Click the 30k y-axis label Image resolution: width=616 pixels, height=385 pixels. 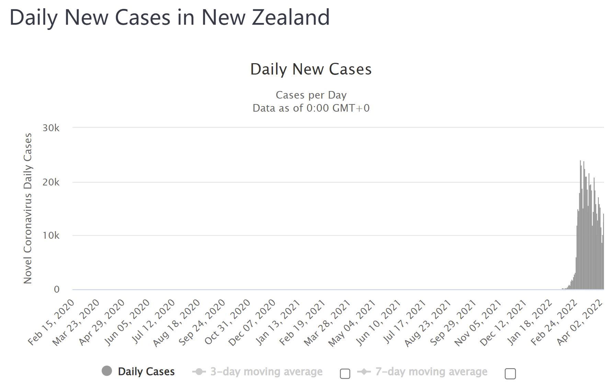point(51,128)
